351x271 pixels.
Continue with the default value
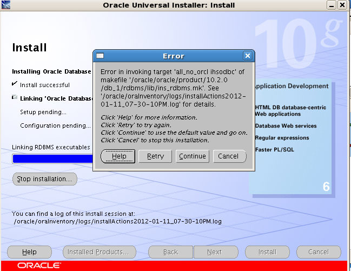(193, 156)
